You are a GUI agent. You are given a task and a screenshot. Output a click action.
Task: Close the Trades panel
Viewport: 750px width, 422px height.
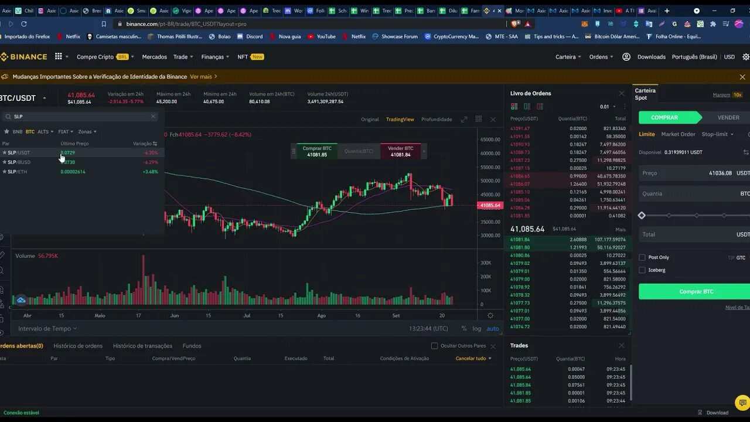click(x=622, y=345)
